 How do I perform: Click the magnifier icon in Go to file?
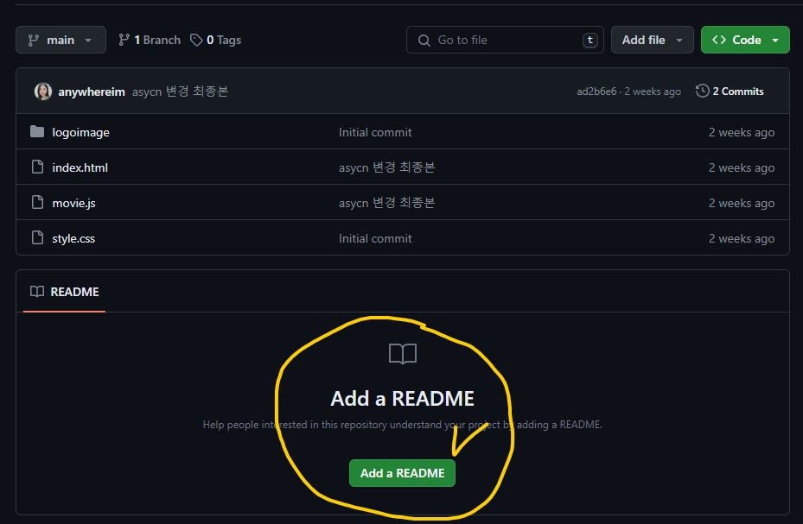(x=424, y=41)
